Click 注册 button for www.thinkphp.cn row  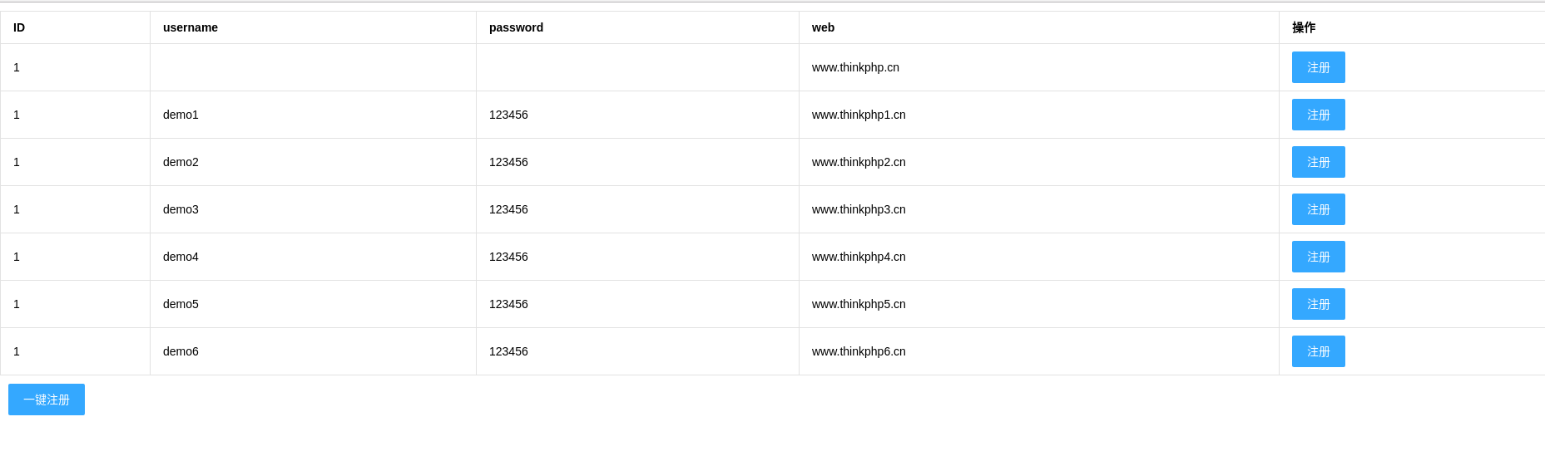tap(1318, 67)
